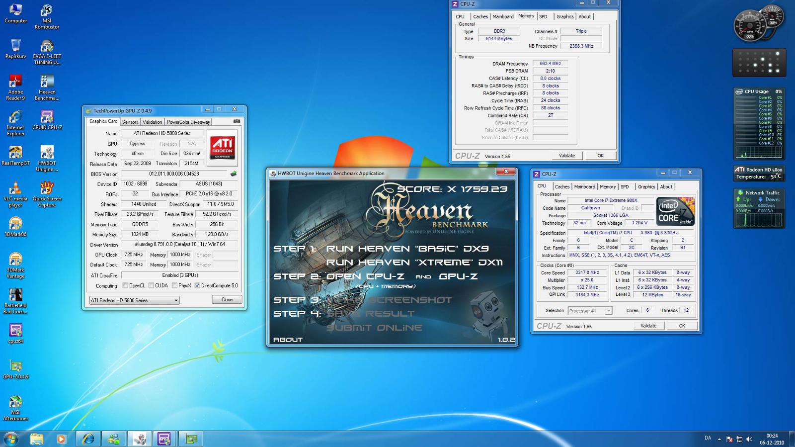795x447 pixels.
Task: Click Run Heaven "Xtreme" DX11 option
Action: [414, 262]
